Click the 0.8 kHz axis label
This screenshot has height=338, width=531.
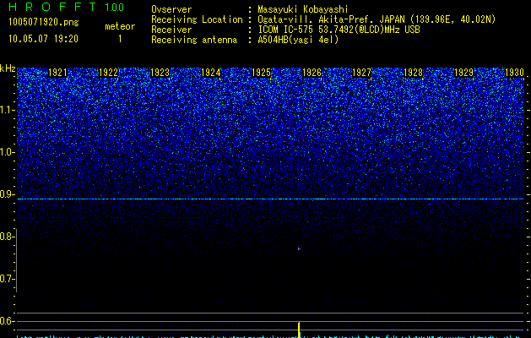[7, 237]
